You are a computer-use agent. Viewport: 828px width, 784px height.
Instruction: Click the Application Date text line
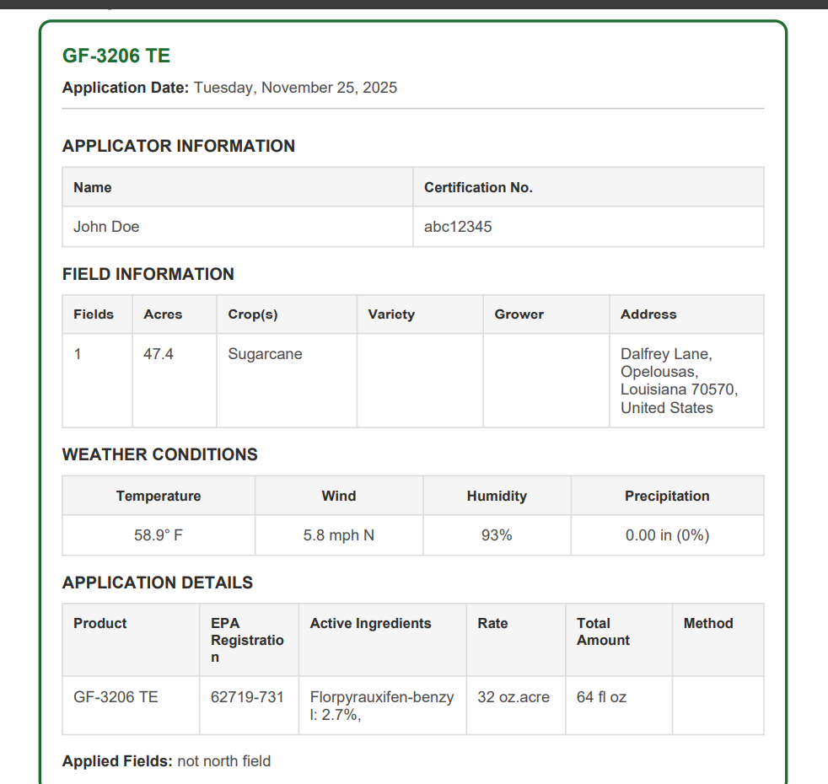click(x=229, y=88)
